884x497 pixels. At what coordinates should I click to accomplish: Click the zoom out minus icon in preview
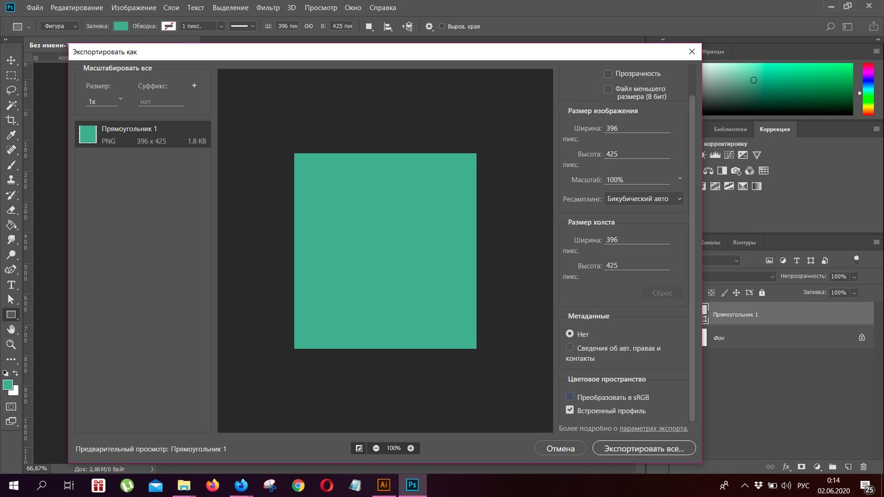coord(376,449)
